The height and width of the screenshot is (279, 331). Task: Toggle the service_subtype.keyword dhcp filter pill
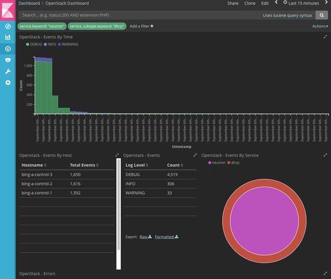(x=97, y=26)
